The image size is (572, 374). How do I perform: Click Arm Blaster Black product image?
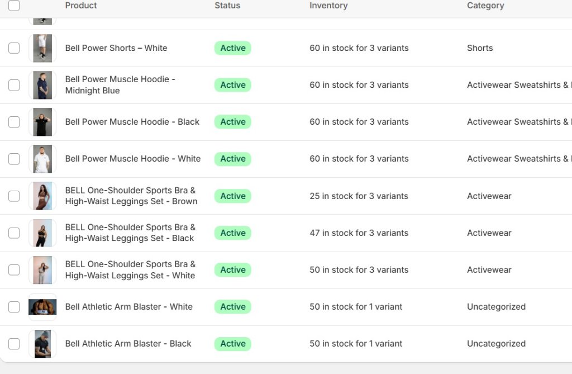click(x=42, y=344)
